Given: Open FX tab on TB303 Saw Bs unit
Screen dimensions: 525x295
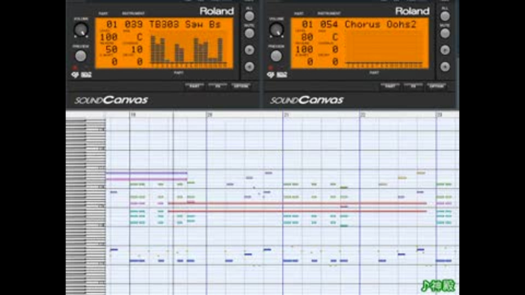Looking at the screenshot, I should pyautogui.click(x=218, y=86).
